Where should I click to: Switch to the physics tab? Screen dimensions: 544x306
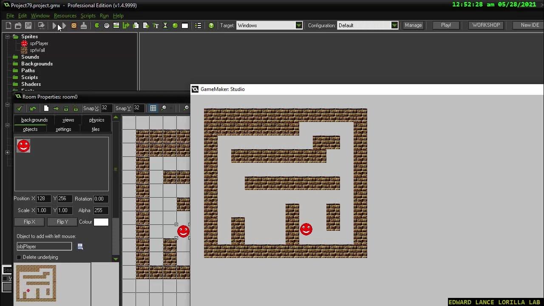point(96,120)
